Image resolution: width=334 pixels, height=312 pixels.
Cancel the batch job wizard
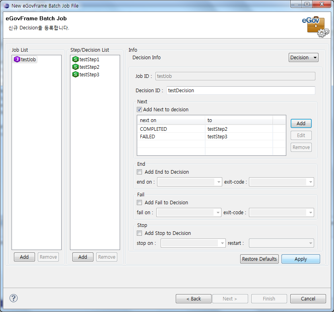308,298
